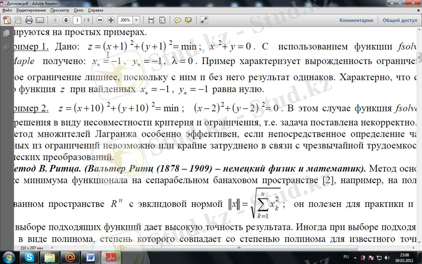Click the volume speaker tray icon
This screenshot has width=422, height=264.
click(387, 258)
